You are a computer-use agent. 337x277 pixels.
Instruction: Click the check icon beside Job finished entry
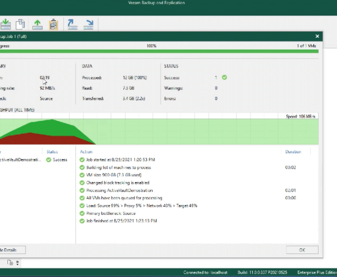pyautogui.click(x=82, y=221)
